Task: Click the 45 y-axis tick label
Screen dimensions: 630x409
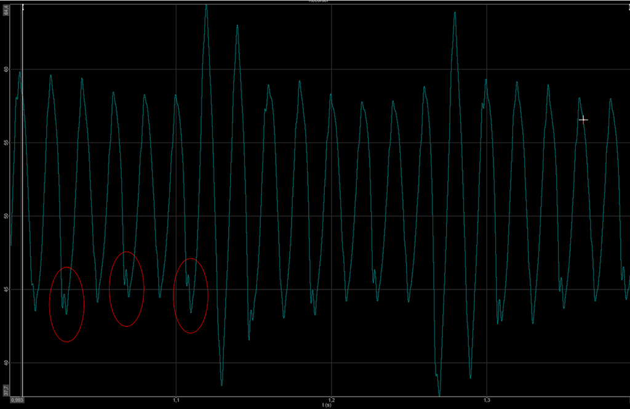Action: pos(6,289)
